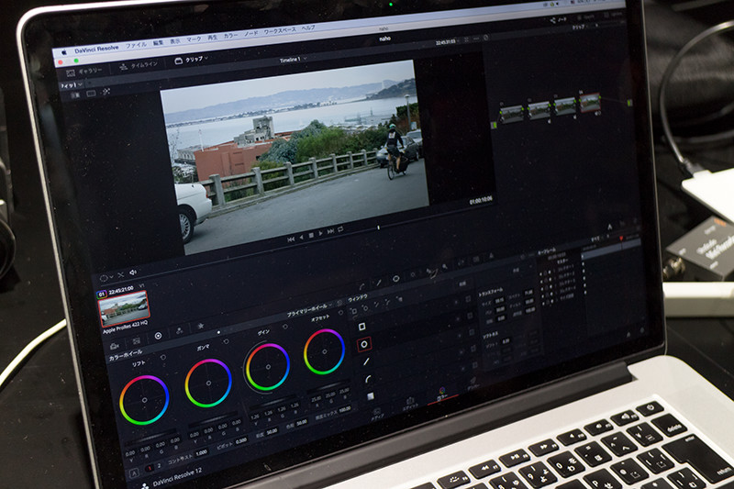Switch to color wheels page 2
The width and height of the screenshot is (734, 489).
[x=159, y=465]
